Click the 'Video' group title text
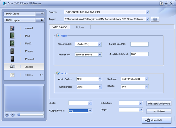This screenshot has height=128, width=176. [x=64, y=36]
